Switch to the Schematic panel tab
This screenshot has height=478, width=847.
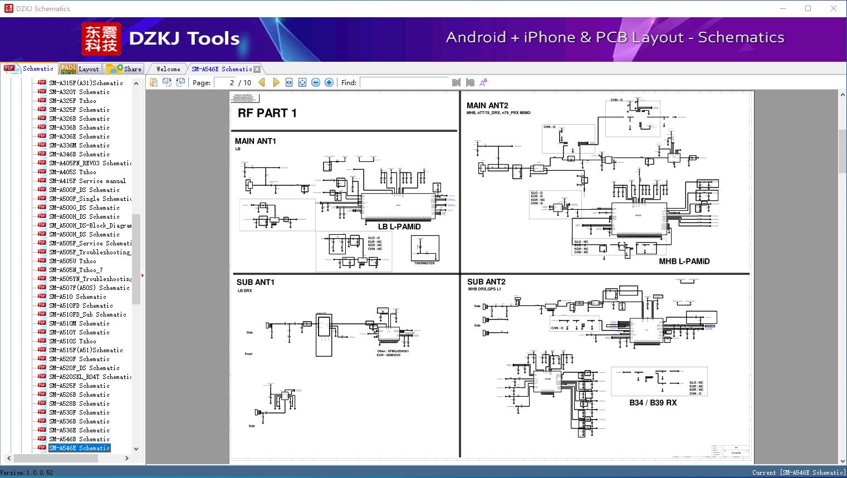[x=29, y=68]
